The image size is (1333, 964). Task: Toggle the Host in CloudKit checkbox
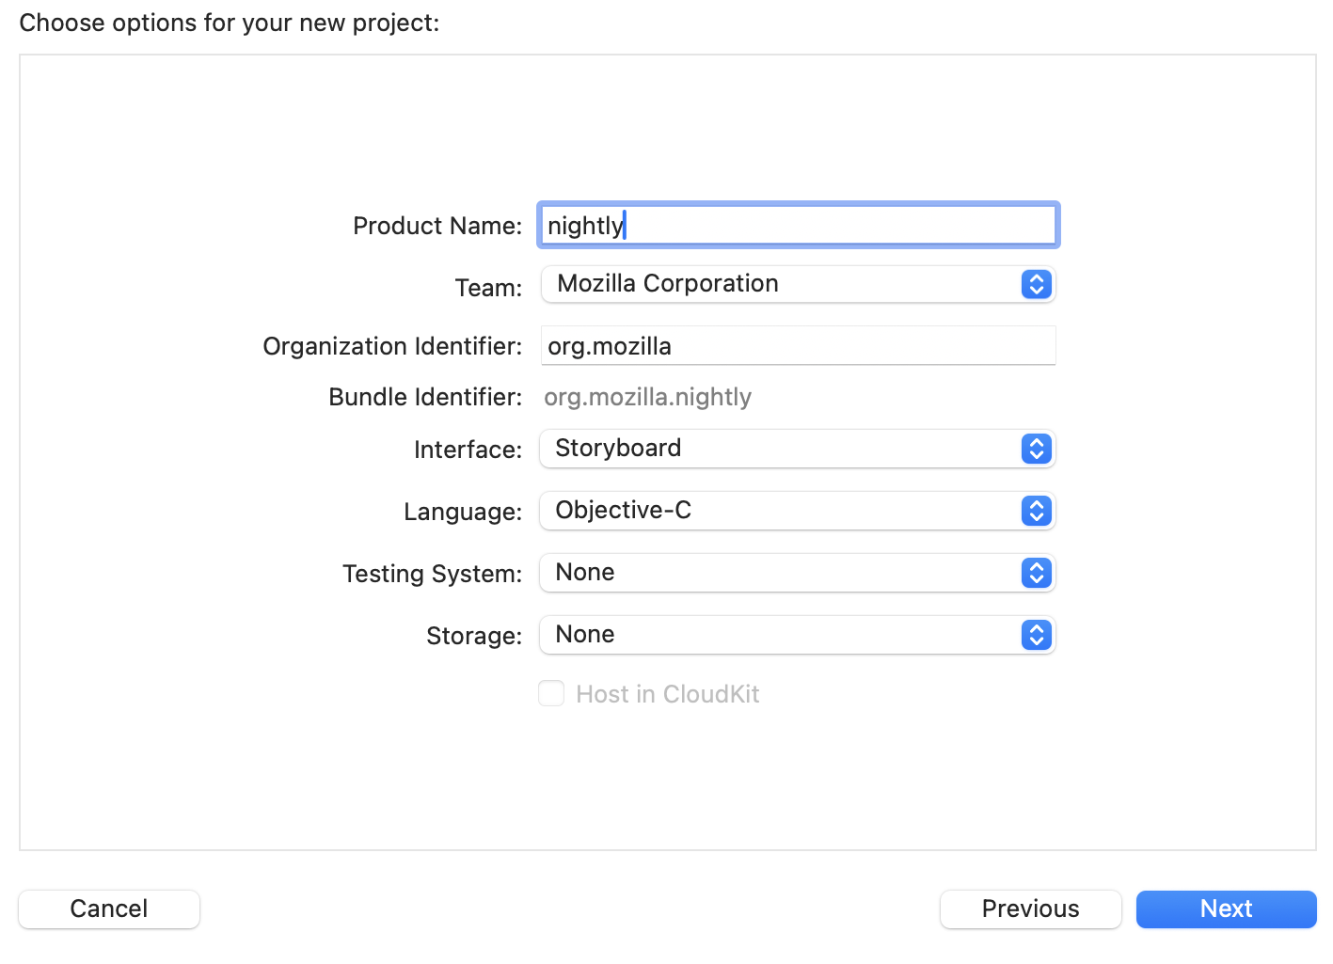551,693
